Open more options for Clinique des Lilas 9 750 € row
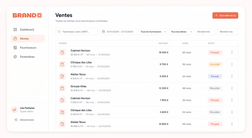 (232, 64)
